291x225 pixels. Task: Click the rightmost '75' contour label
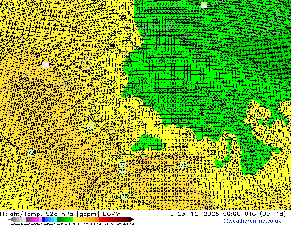[183, 165]
